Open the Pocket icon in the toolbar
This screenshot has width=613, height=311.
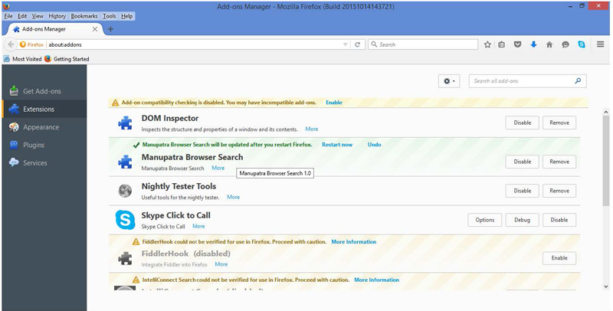click(x=518, y=44)
